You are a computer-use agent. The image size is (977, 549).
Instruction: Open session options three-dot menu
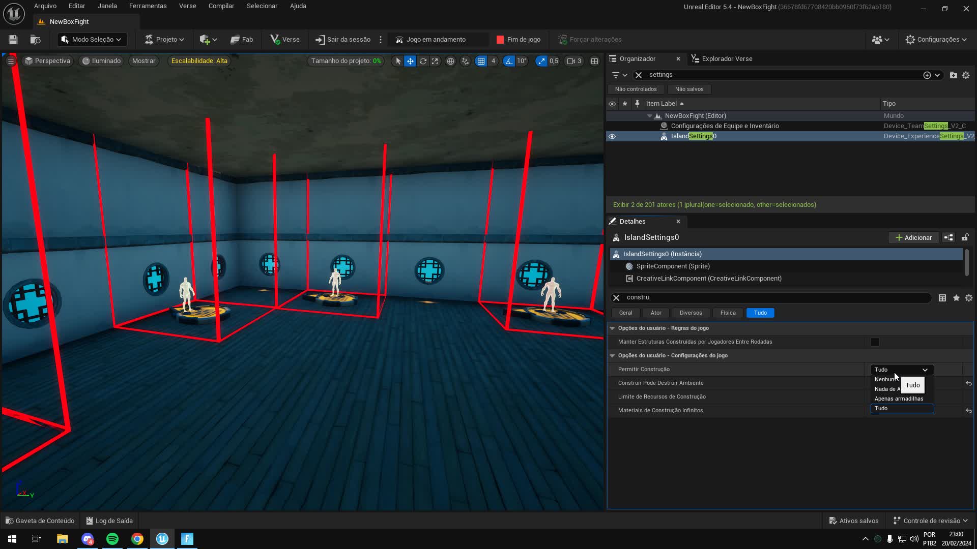point(381,40)
